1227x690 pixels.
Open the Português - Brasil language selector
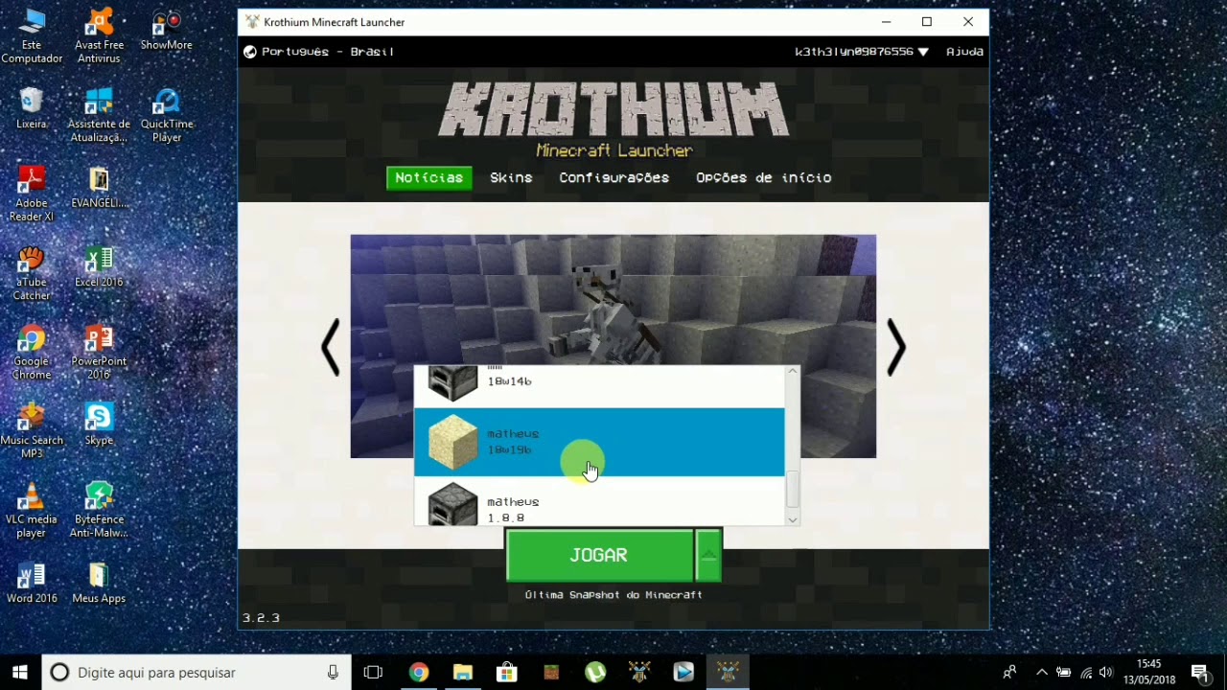[x=319, y=52]
